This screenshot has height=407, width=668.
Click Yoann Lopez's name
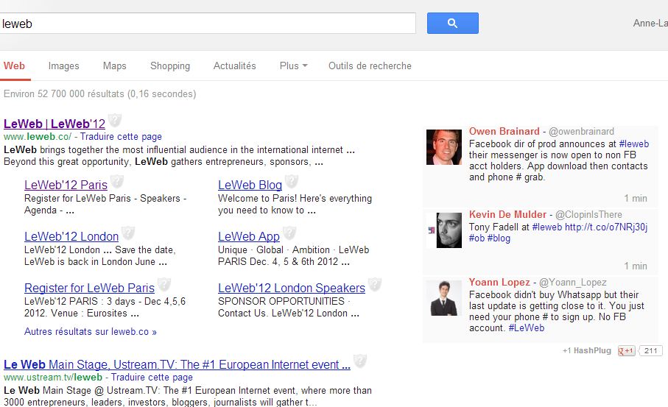pyautogui.click(x=499, y=283)
